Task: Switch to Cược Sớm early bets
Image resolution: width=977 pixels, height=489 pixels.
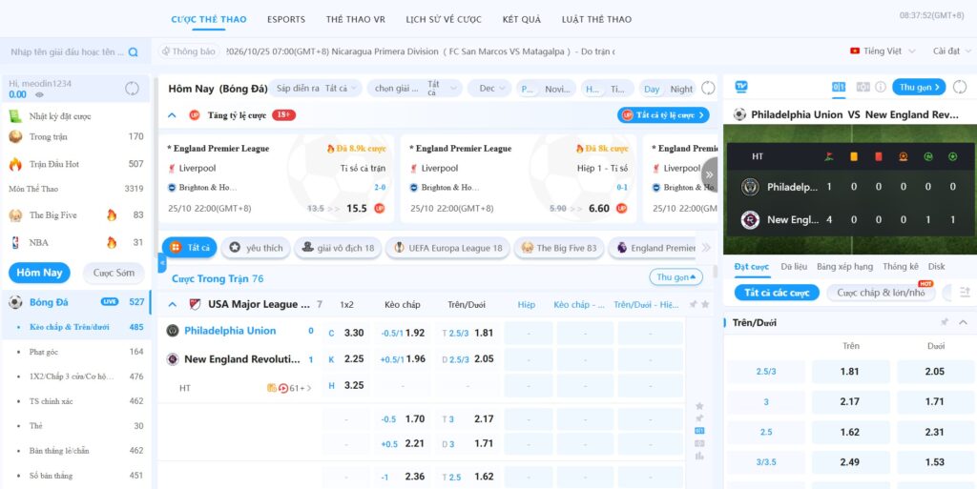Action: tap(114, 273)
